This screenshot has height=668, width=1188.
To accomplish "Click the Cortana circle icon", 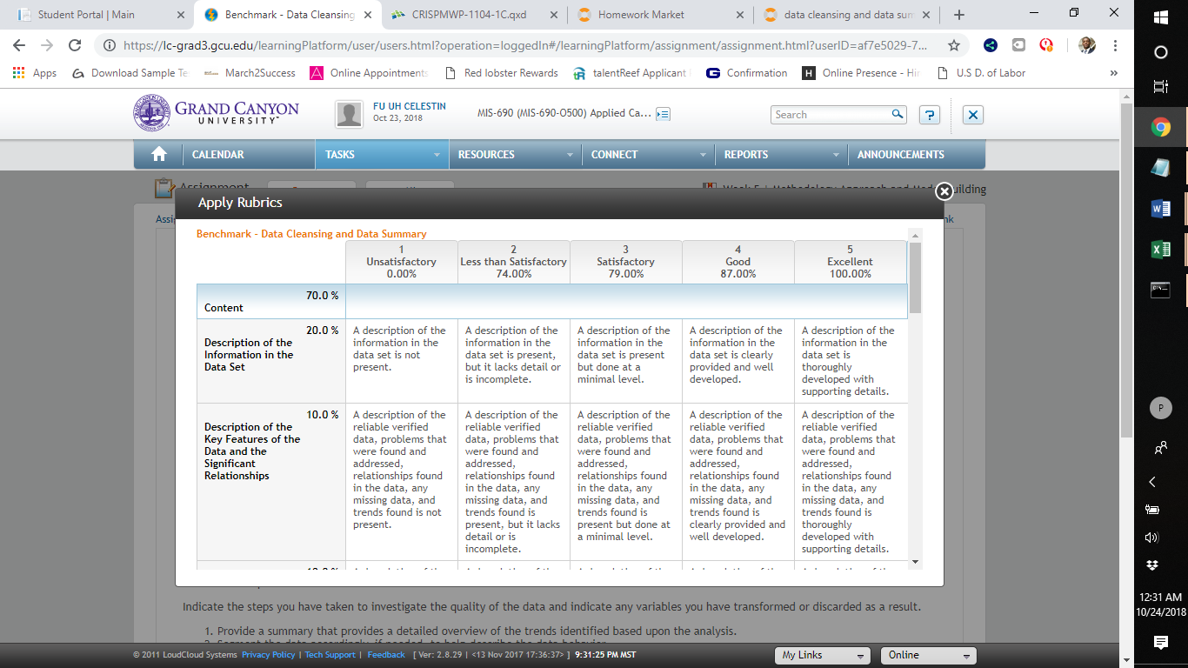I will point(1161,52).
